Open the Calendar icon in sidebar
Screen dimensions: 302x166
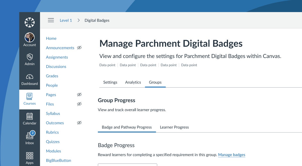coord(29,116)
